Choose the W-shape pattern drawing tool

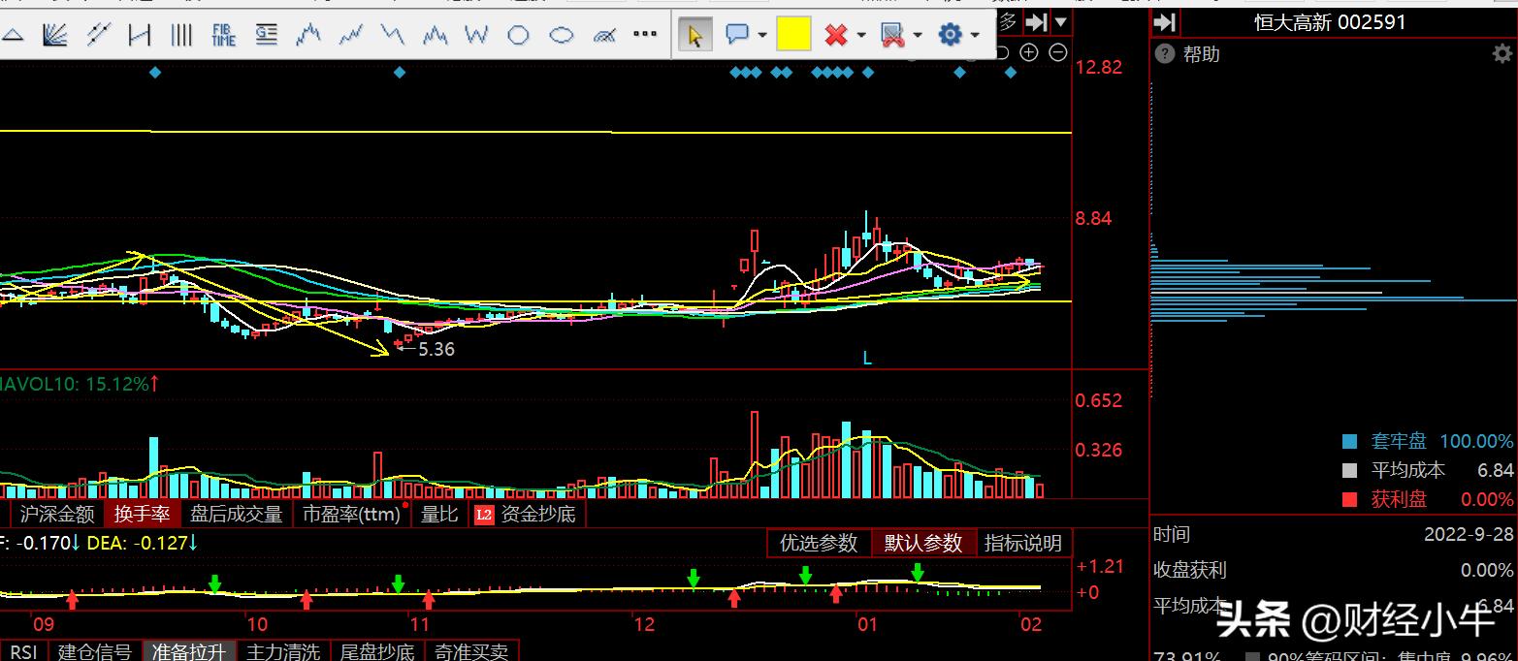476,36
